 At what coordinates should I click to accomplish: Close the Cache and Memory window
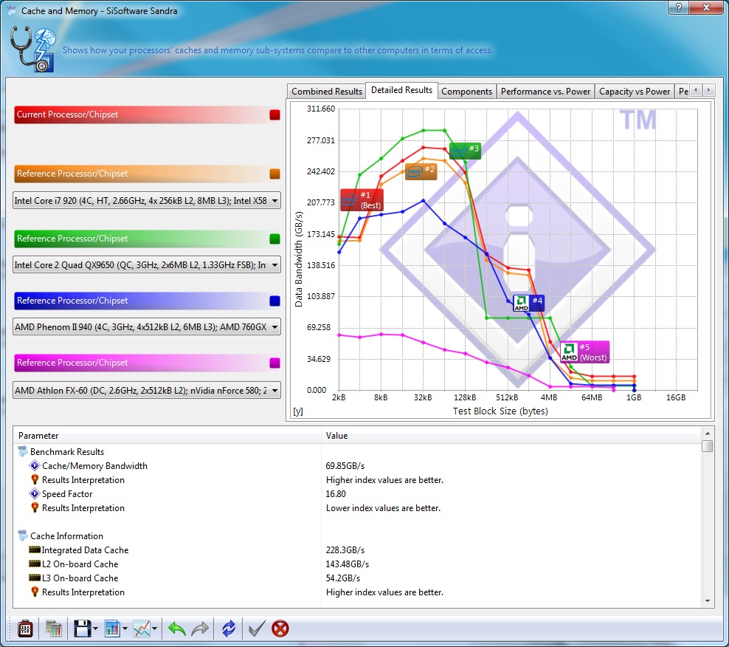pyautogui.click(x=706, y=7)
